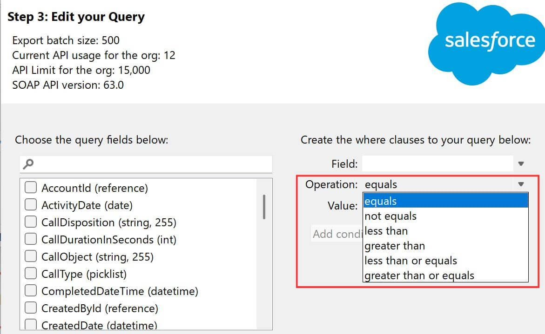545x334 pixels.
Task: Open the Operation dropdown
Action: coord(521,184)
